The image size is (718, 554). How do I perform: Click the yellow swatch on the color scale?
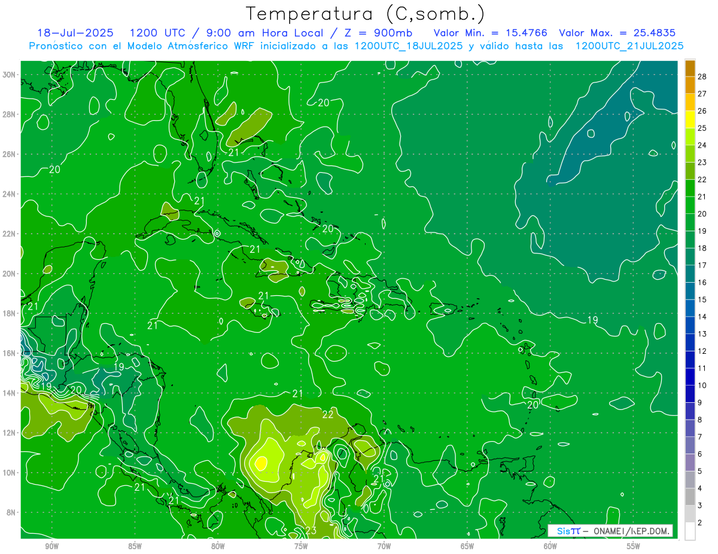click(x=690, y=119)
